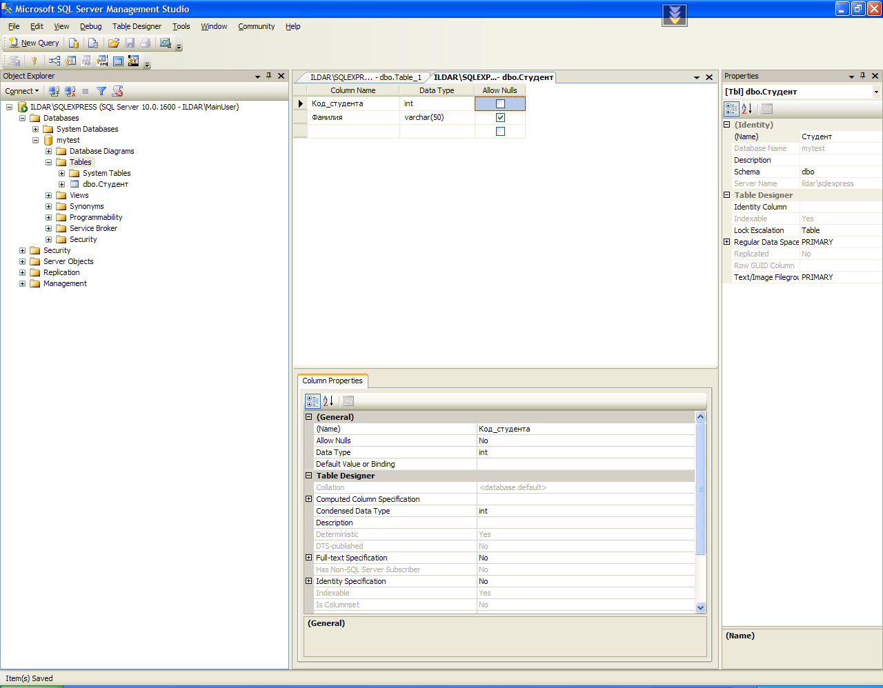Select the Service Broker folder
883x688 pixels.
pyautogui.click(x=93, y=228)
